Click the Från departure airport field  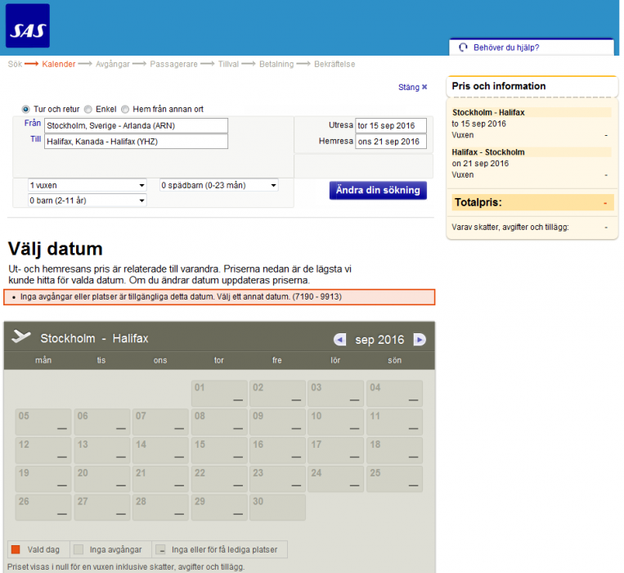(136, 125)
